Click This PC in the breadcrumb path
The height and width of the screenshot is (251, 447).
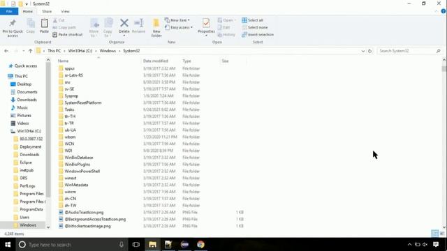54,51
